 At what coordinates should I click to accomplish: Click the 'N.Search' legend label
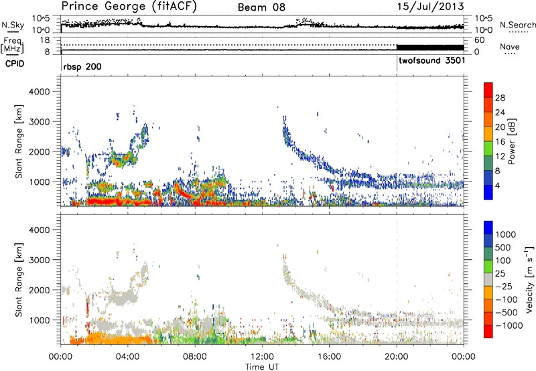click(x=517, y=25)
